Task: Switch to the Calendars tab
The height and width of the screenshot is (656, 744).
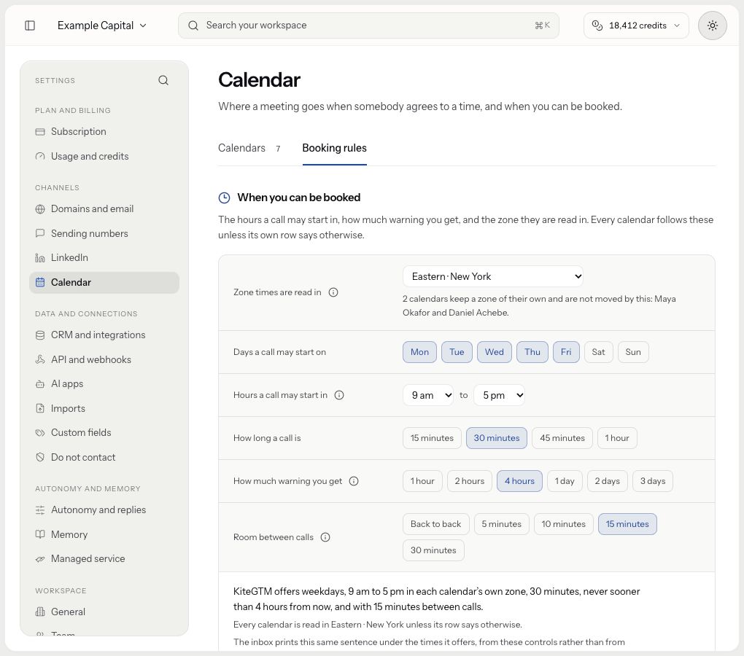Action: click(x=249, y=149)
